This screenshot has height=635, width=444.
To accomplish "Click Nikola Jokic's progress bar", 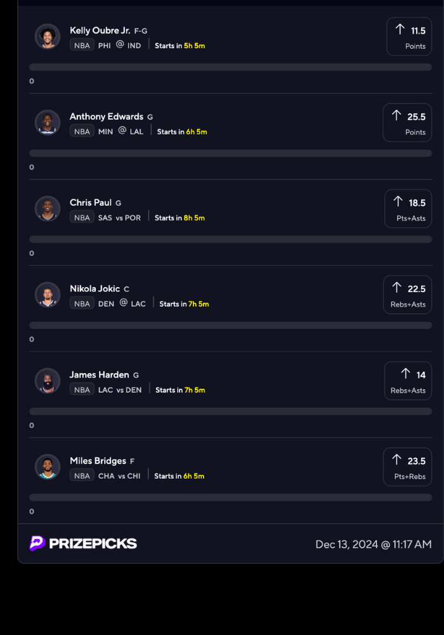I will (x=230, y=325).
